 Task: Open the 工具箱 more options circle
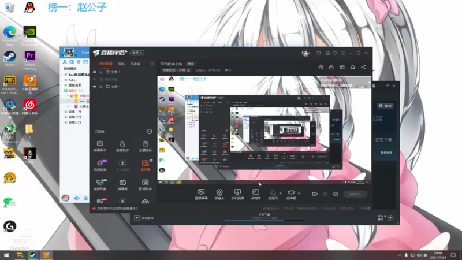[x=150, y=132]
